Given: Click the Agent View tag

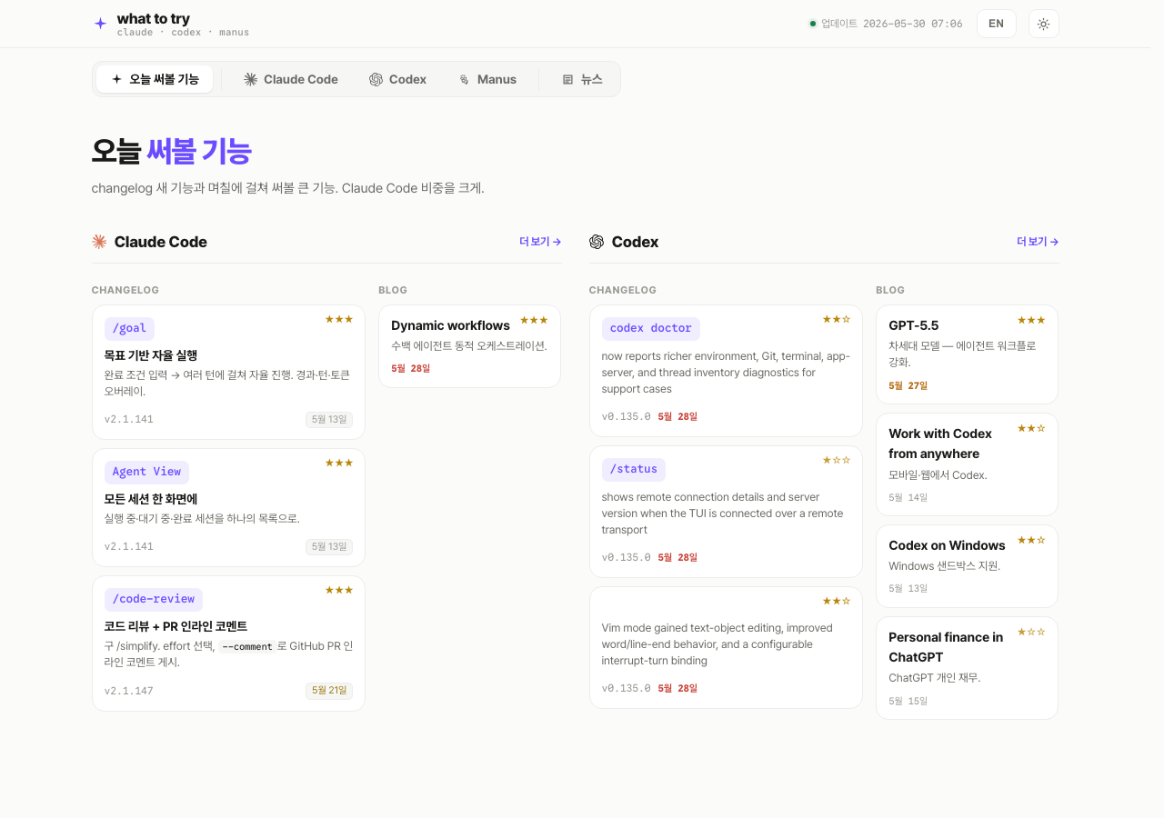Looking at the screenshot, I should [x=146, y=472].
